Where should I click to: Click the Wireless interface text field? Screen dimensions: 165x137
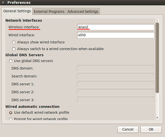tap(116, 27)
